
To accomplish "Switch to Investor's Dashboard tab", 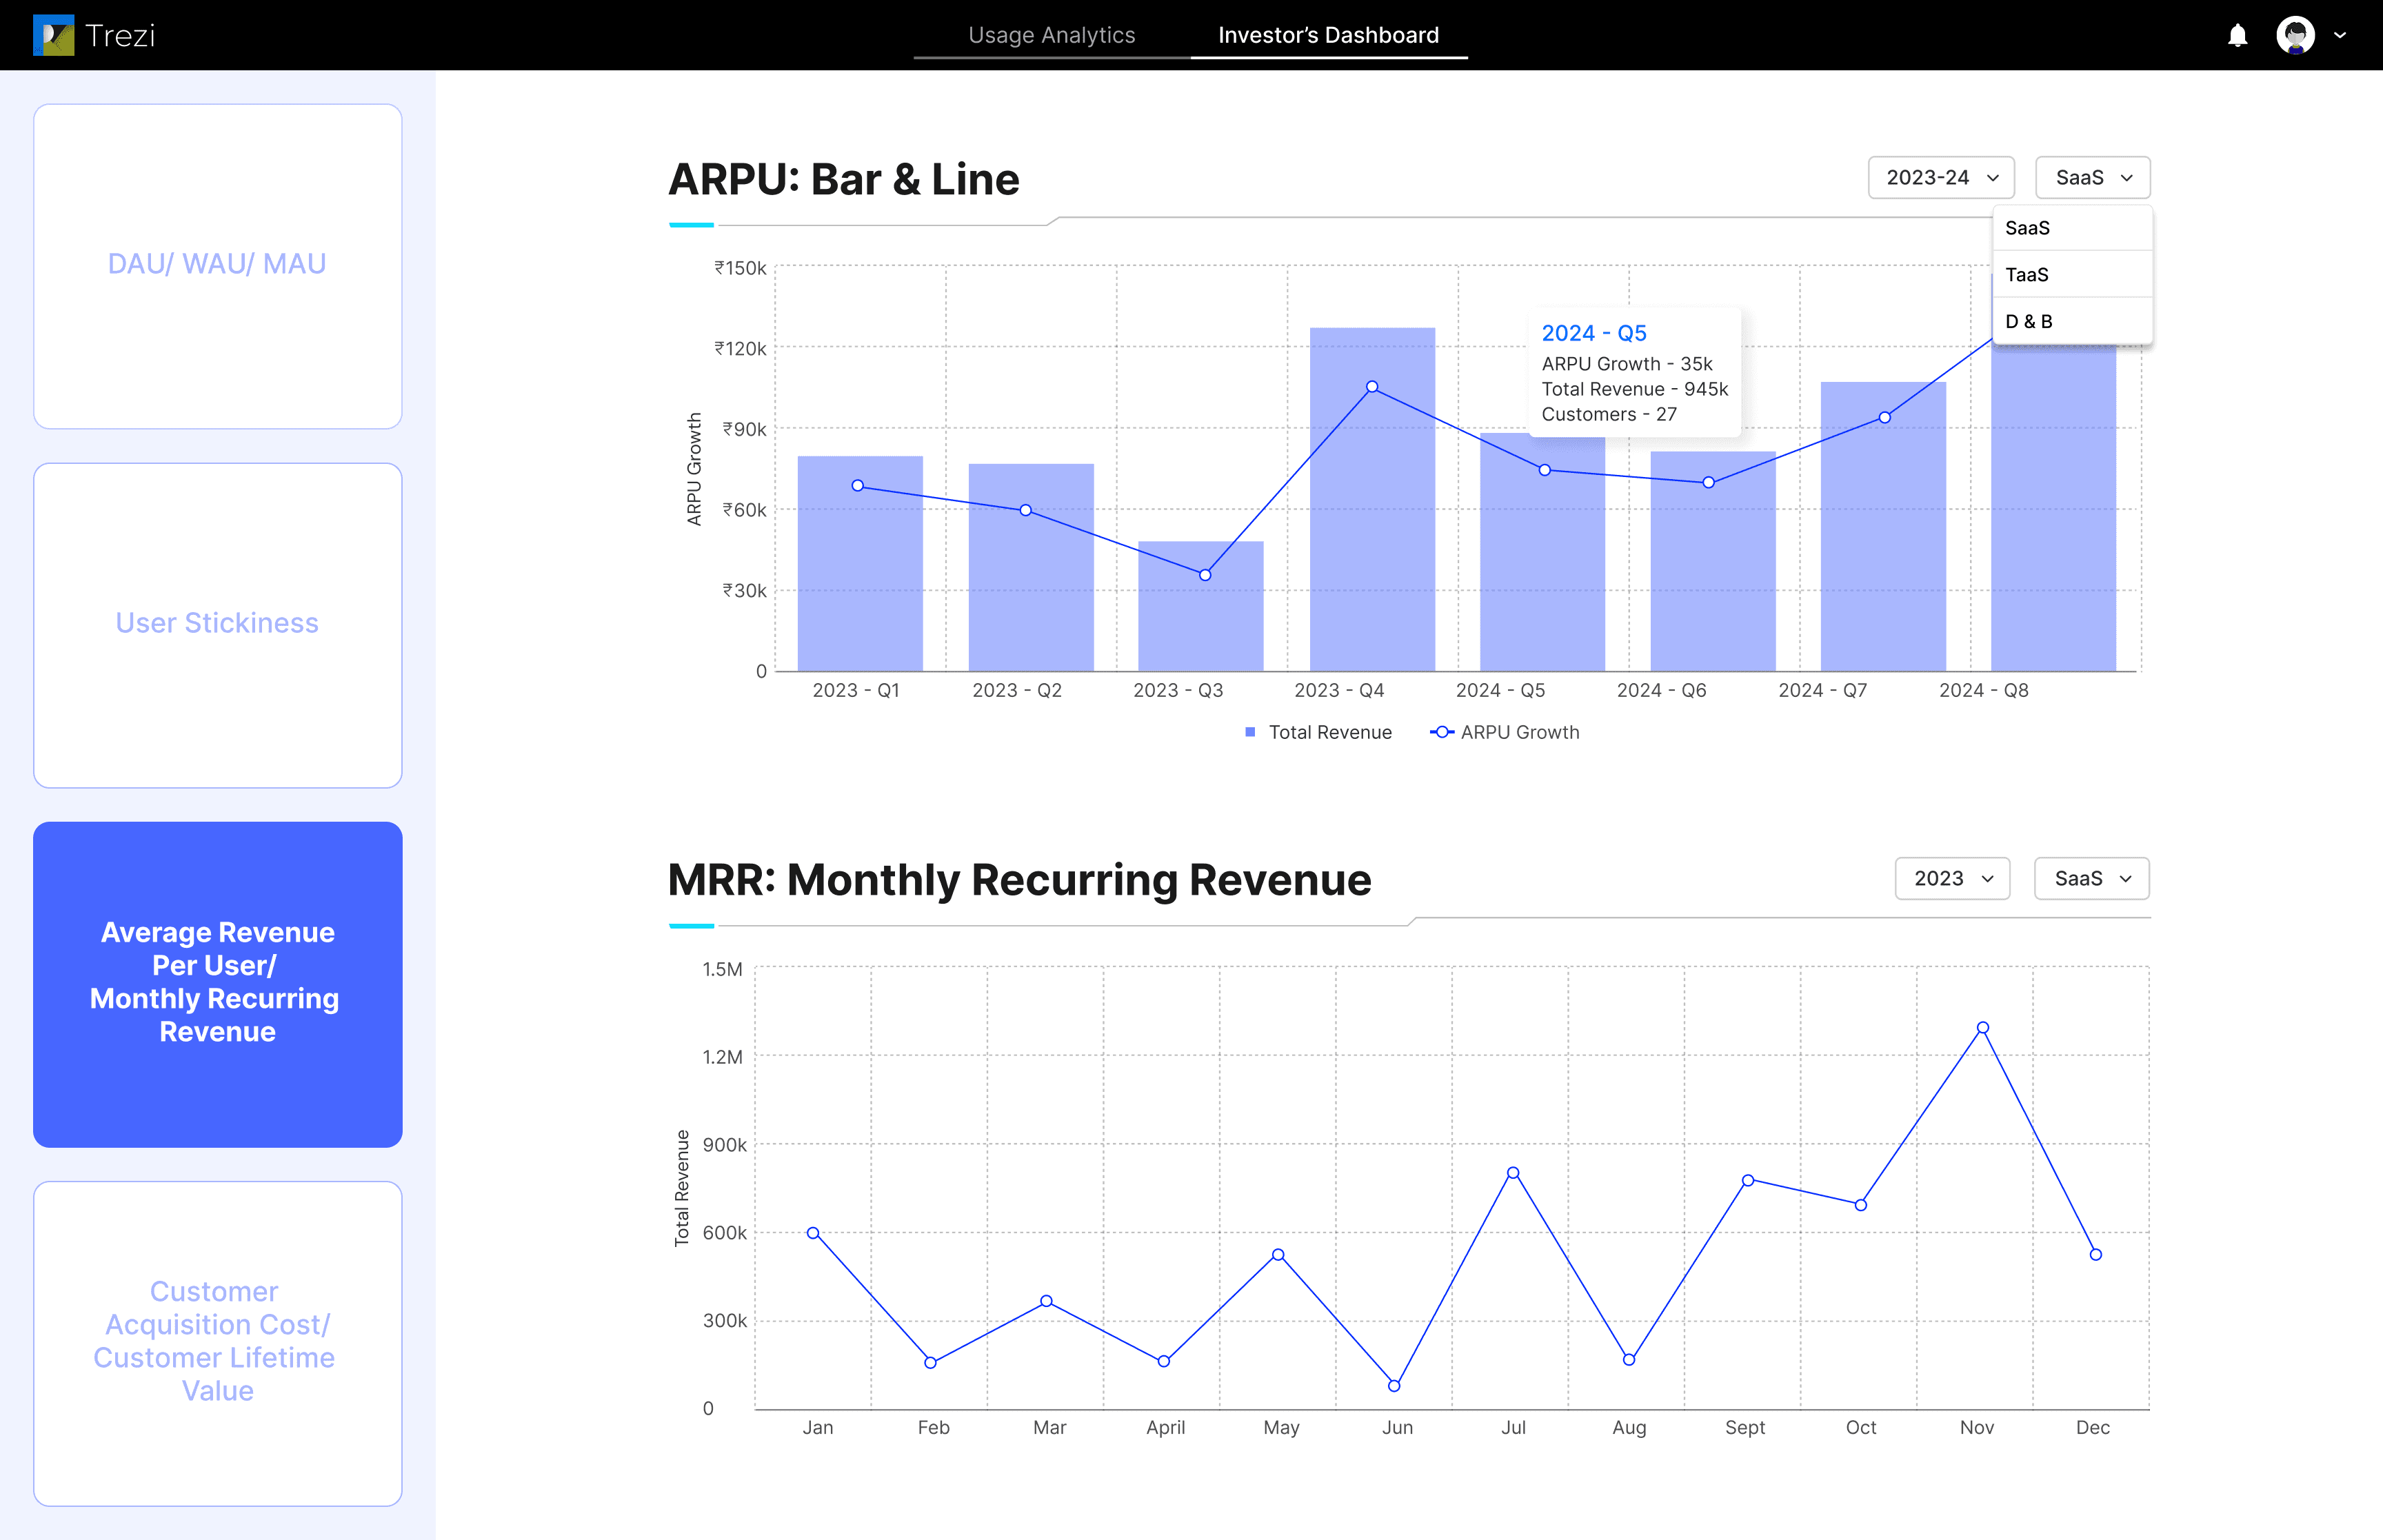I will coord(1328,35).
